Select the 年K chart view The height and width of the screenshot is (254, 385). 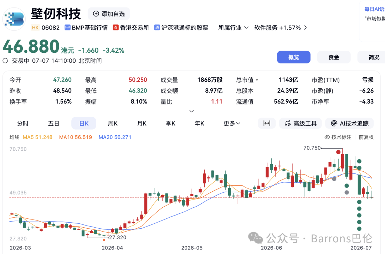pos(199,124)
